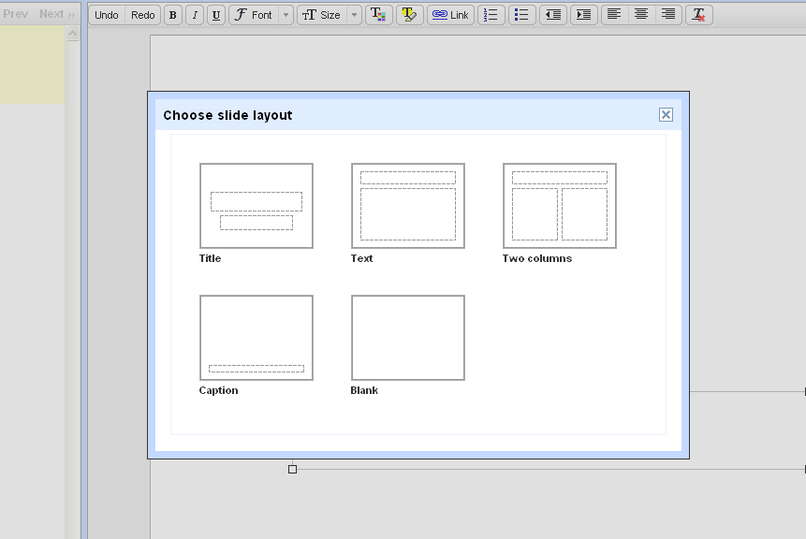Select the Text slide layout thumbnail
The image size is (806, 539).
pos(408,206)
